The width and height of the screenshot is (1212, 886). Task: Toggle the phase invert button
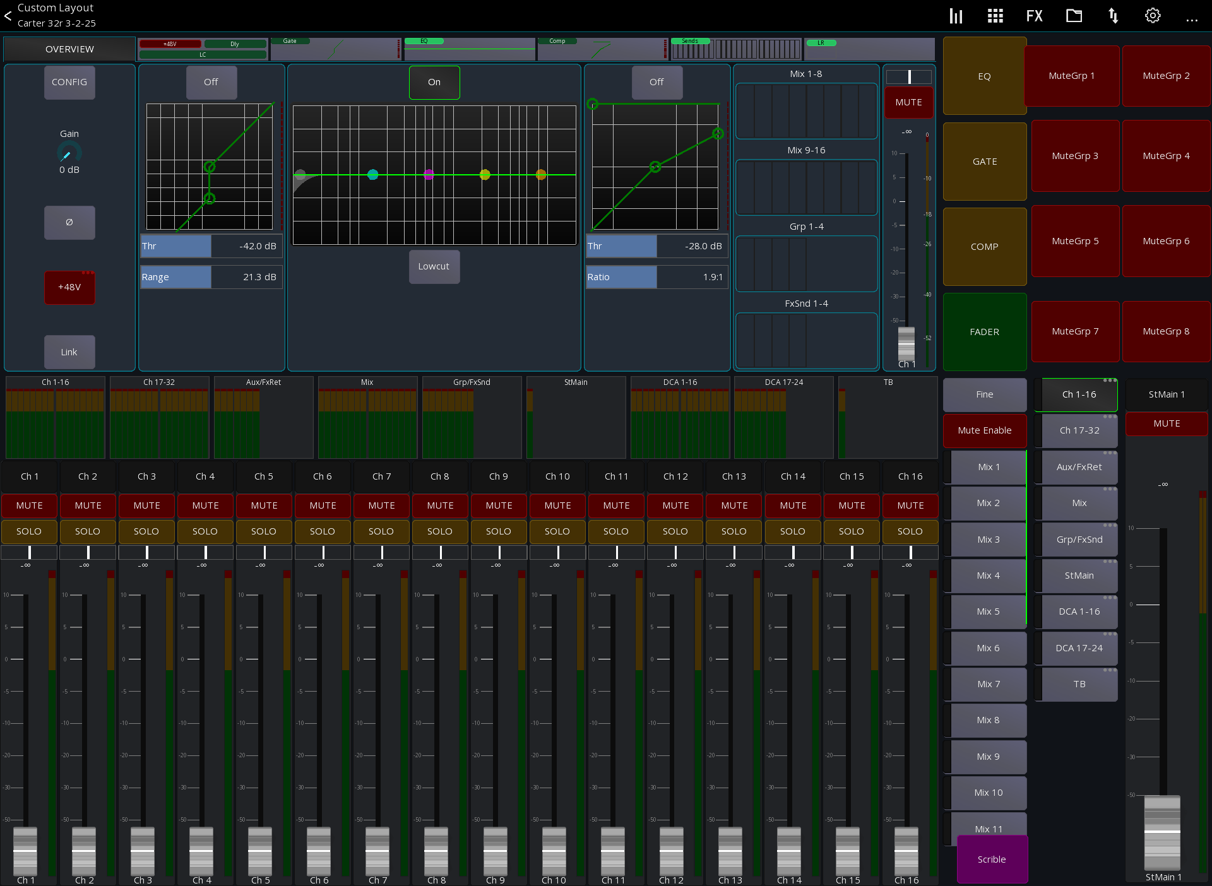point(69,222)
